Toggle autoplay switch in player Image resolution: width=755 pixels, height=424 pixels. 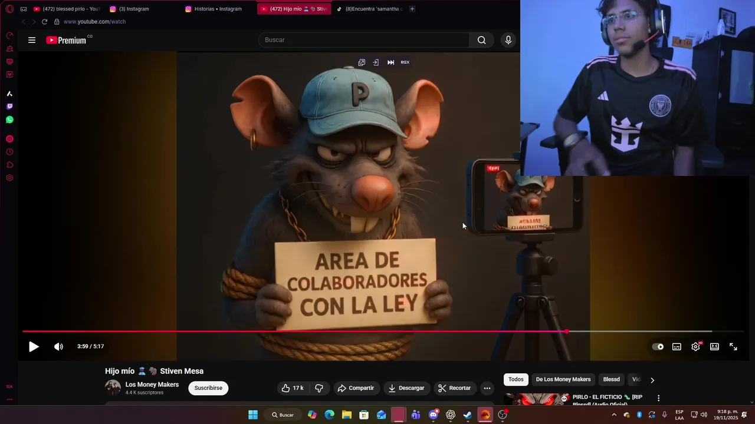click(x=658, y=347)
